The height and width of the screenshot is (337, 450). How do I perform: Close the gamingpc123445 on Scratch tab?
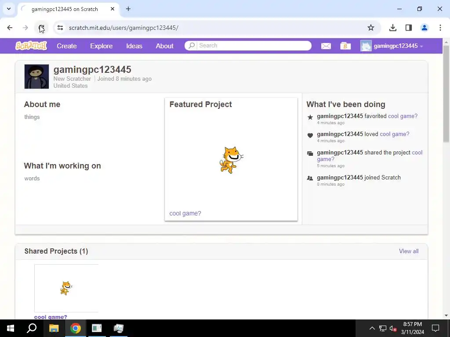coord(112,9)
